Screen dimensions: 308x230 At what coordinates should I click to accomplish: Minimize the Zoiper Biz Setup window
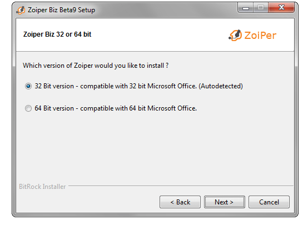click(245, 8)
